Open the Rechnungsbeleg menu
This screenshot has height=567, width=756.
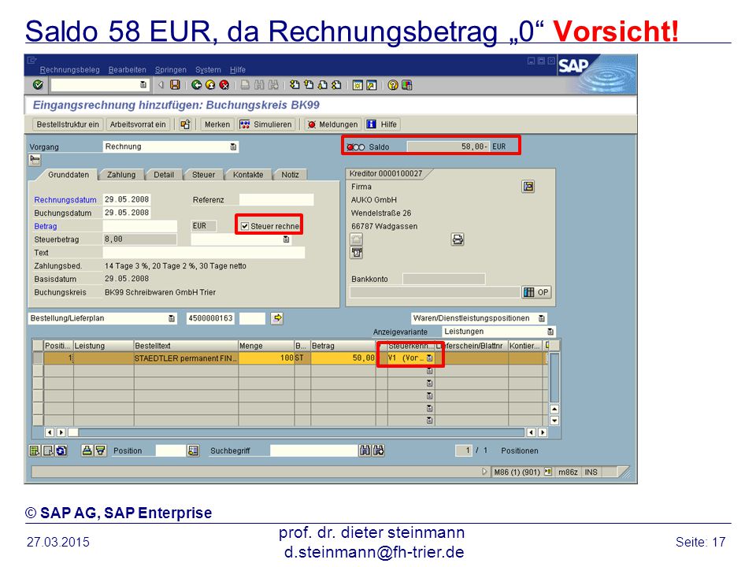(70, 70)
